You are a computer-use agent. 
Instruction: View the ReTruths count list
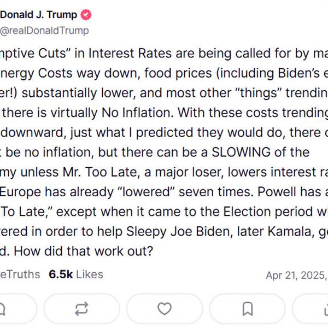point(20,274)
